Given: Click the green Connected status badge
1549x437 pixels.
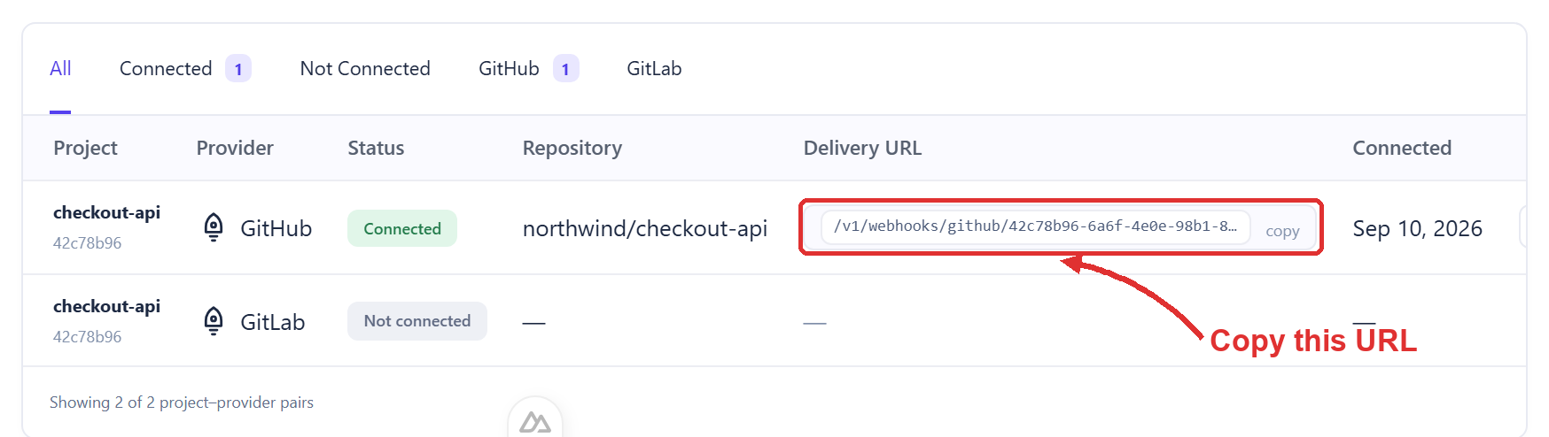Looking at the screenshot, I should pyautogui.click(x=402, y=228).
